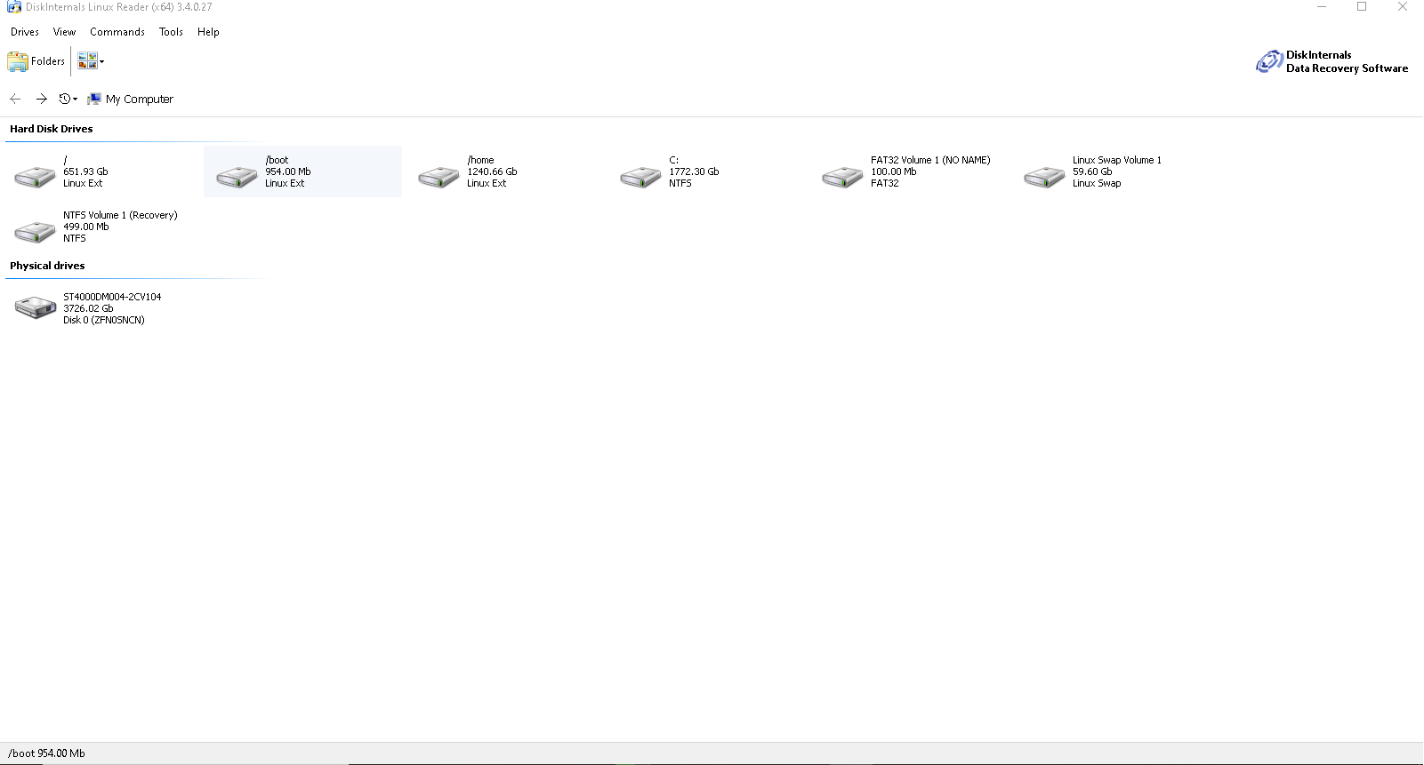Click the 'Hard Disk Drives' section header
Viewport: 1424px width, 765px height.
[x=52, y=129]
